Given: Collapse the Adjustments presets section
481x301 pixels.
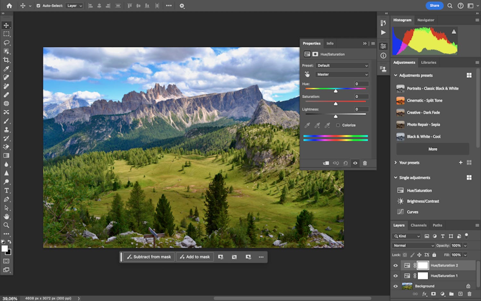Looking at the screenshot, I should click(x=396, y=75).
